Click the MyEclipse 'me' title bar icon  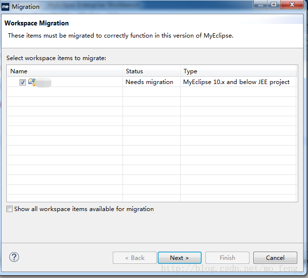point(5,7)
